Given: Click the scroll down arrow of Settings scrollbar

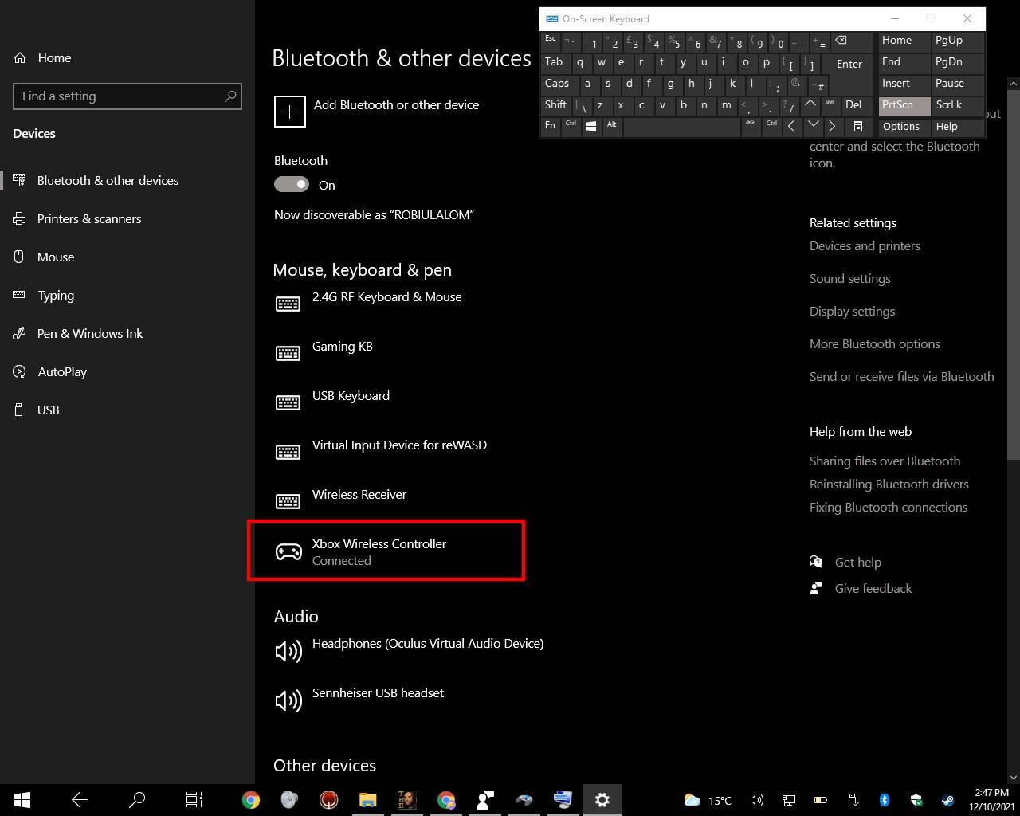Looking at the screenshot, I should point(1014,777).
